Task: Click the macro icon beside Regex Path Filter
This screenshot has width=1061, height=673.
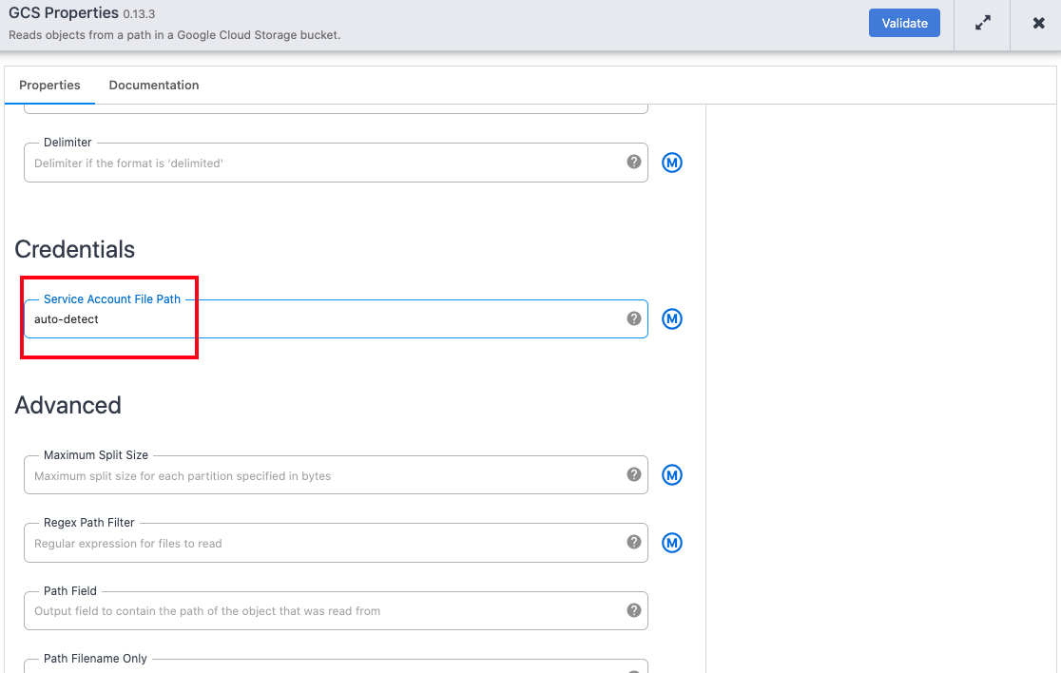Action: tap(672, 543)
